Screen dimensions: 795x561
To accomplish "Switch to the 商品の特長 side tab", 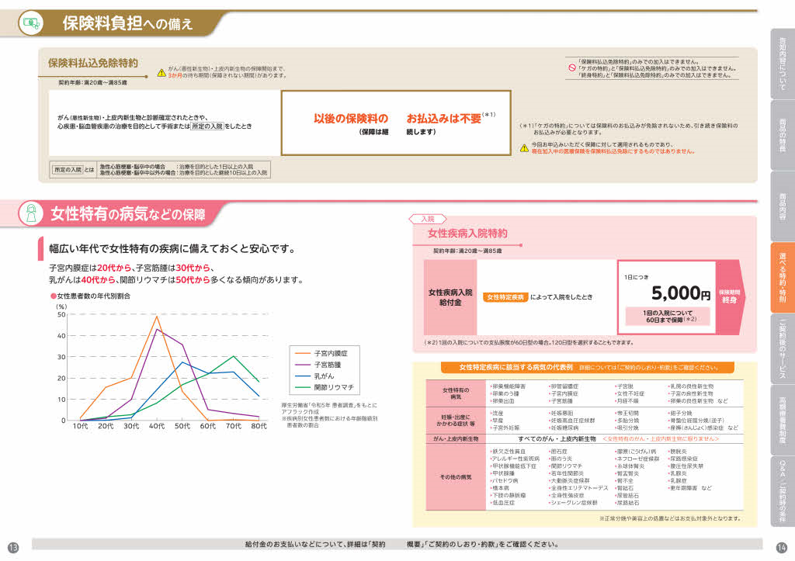I will [x=782, y=136].
